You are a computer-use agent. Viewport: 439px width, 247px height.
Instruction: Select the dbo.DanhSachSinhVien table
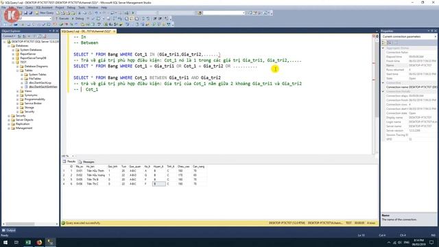pyautogui.click(x=43, y=87)
